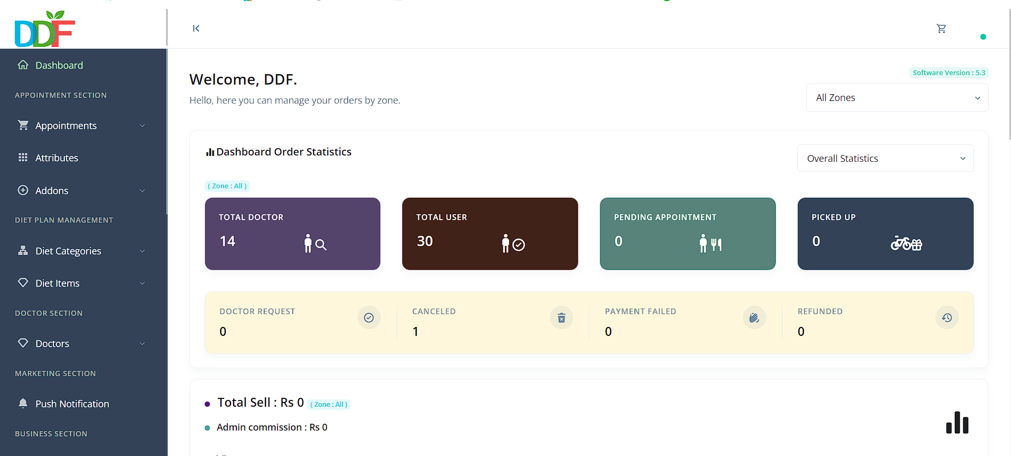Open the Overall Statistics dropdown
Screen dimensions: 1011x456
pyautogui.click(x=885, y=159)
